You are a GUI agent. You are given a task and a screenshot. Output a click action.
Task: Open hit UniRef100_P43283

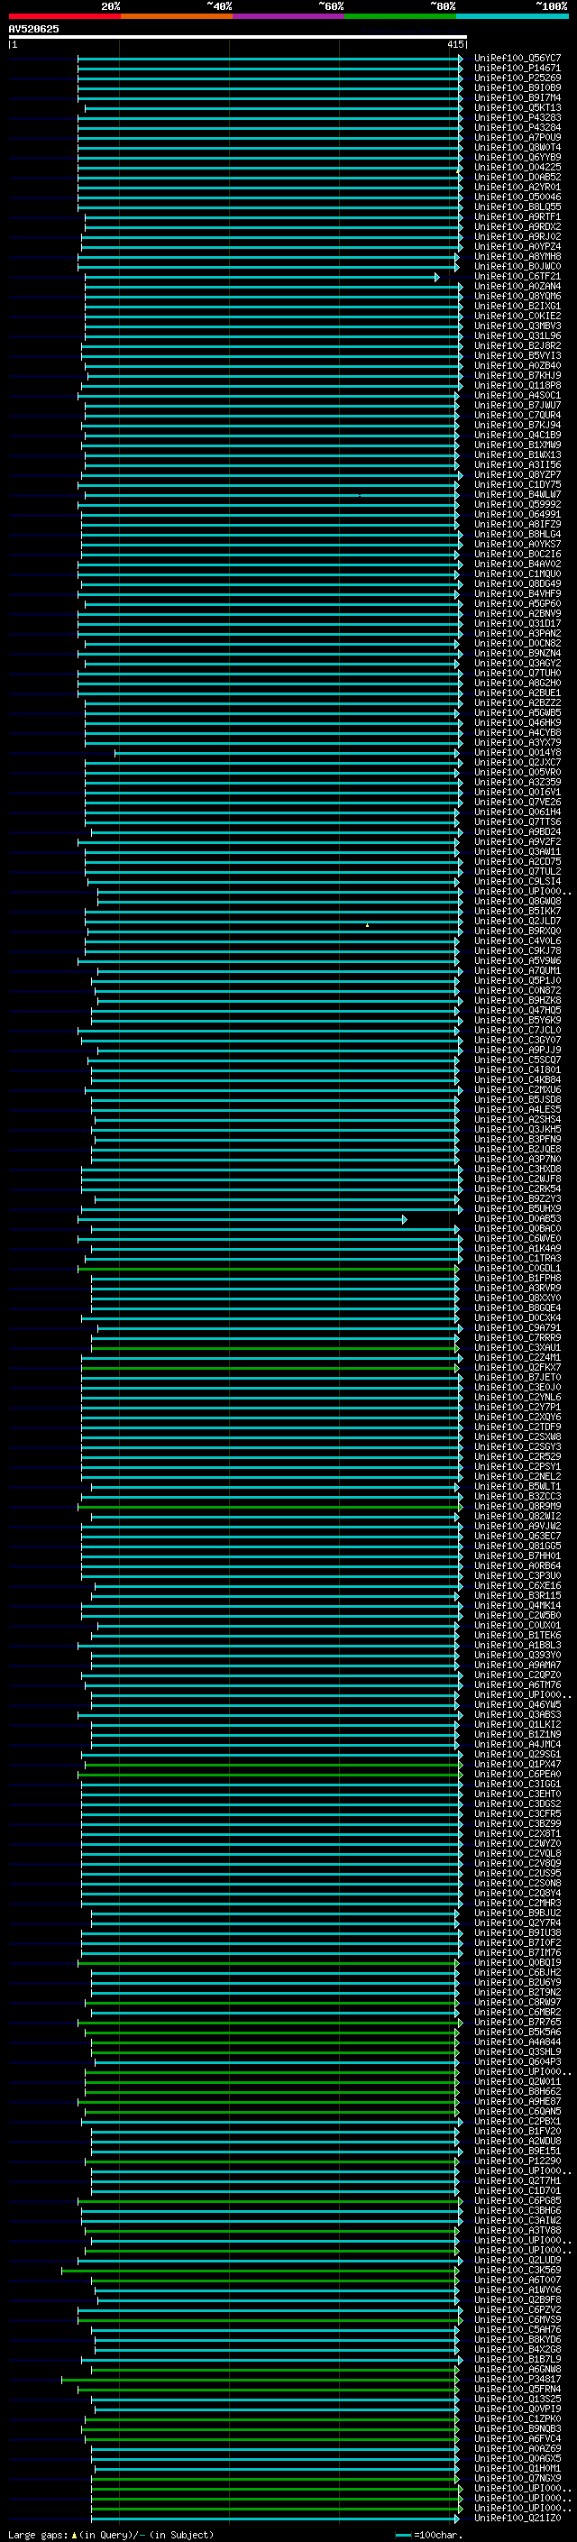(517, 117)
